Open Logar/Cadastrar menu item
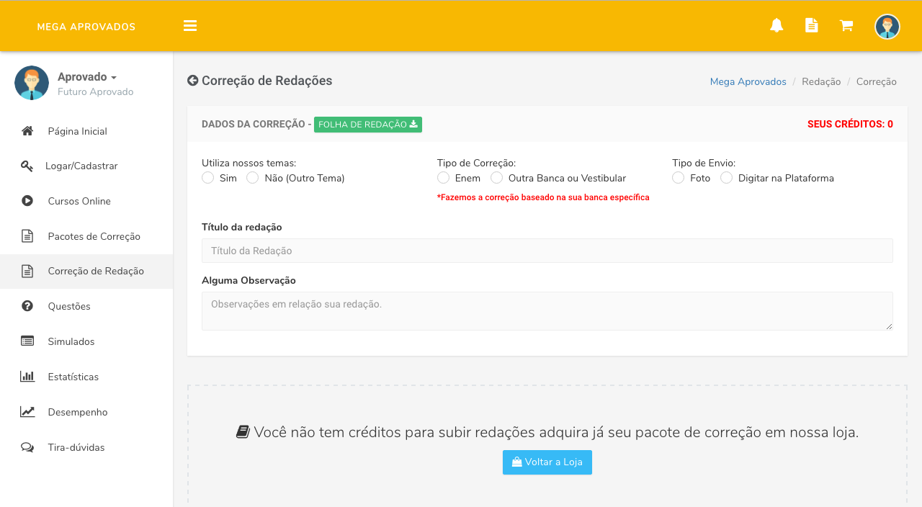The image size is (922, 507). 86,166
